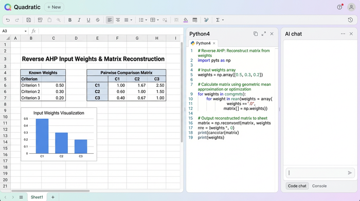Open the A3 cell reference dropdown
Viewport: 360px width, 201px height.
pos(26,31)
